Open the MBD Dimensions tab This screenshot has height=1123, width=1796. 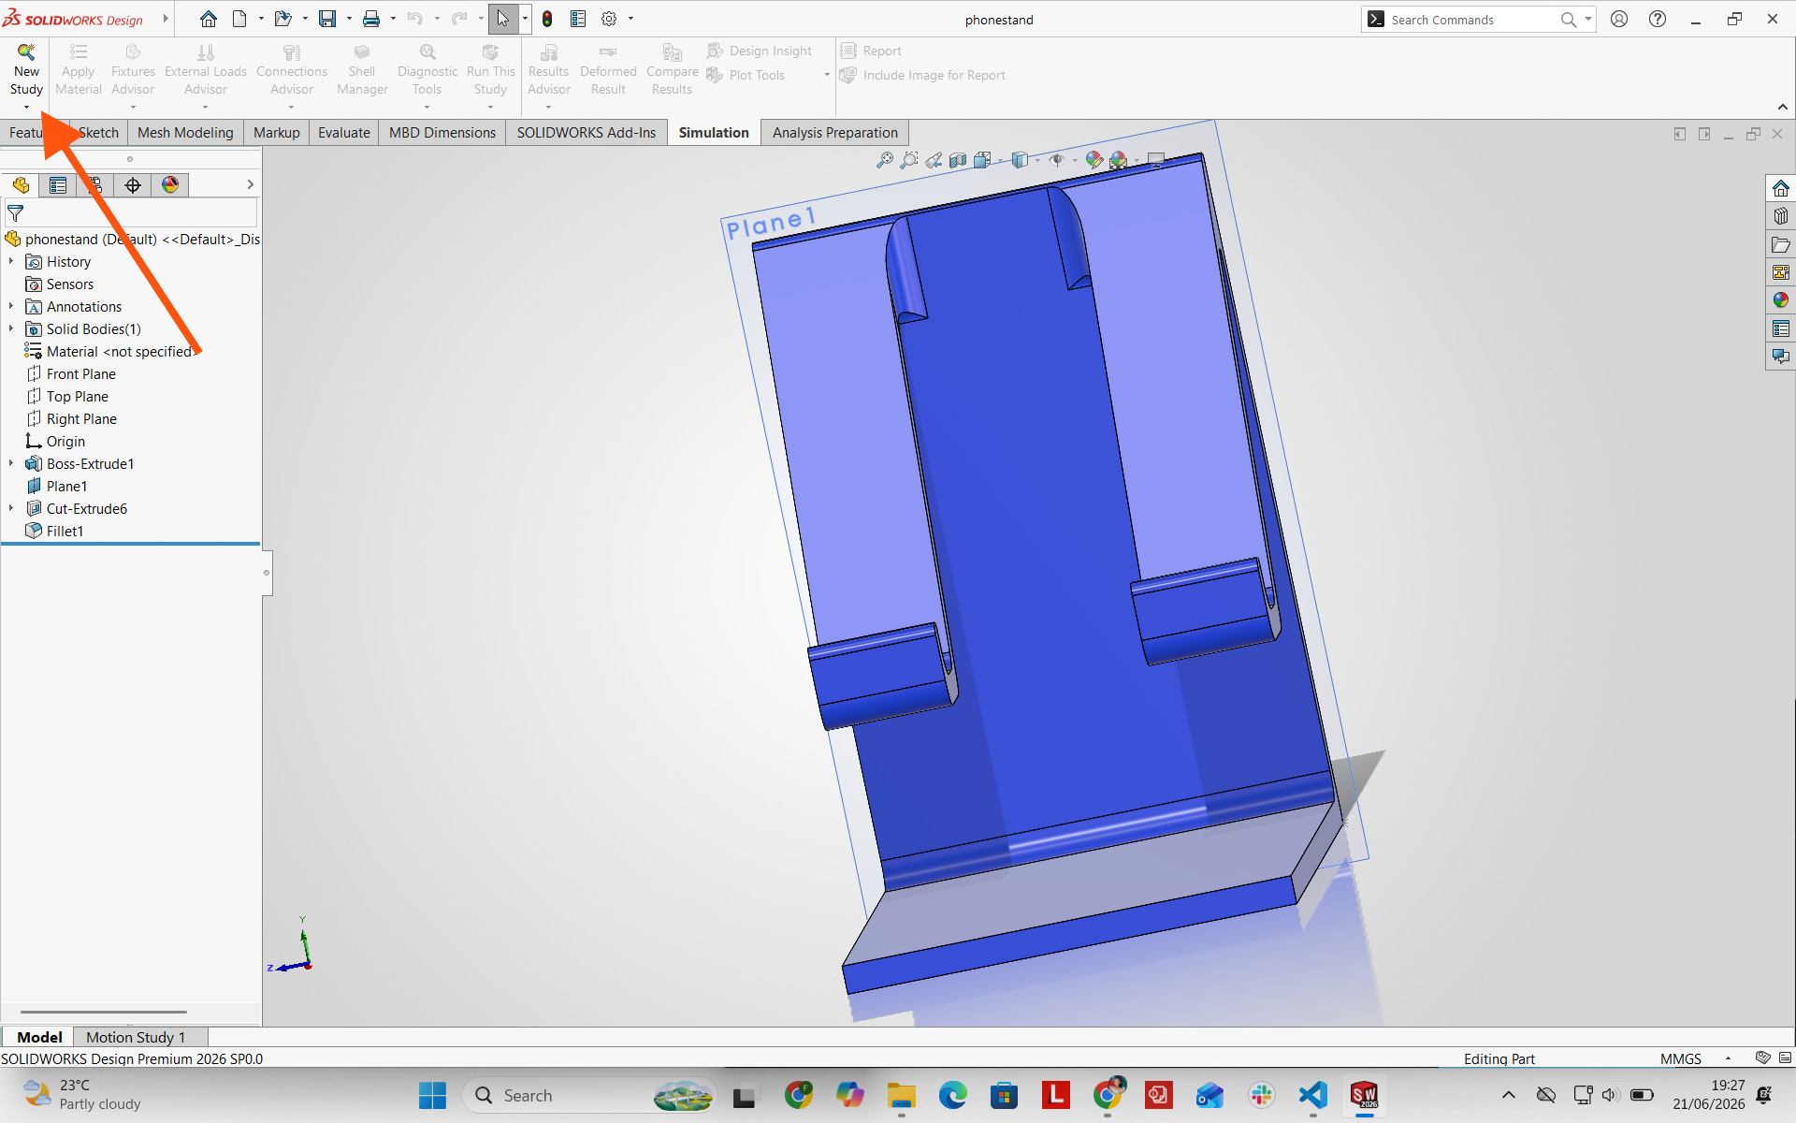442,133
